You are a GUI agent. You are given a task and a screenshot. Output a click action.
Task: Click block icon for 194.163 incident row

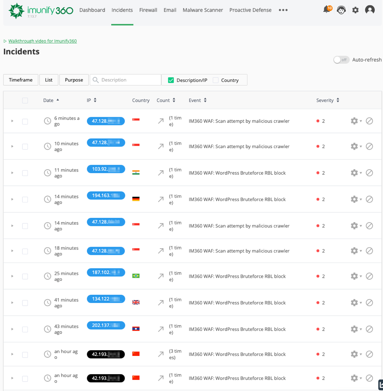click(x=369, y=199)
